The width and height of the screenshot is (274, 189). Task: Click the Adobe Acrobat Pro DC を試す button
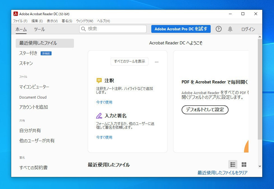tap(181, 29)
